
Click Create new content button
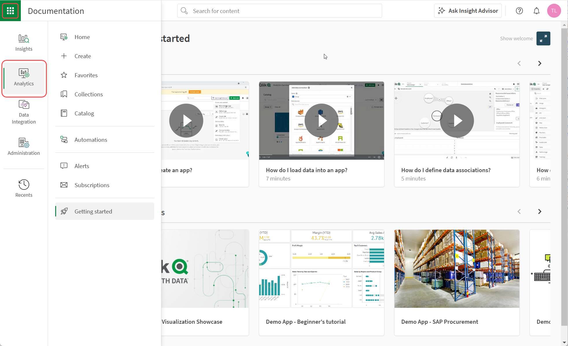click(83, 56)
